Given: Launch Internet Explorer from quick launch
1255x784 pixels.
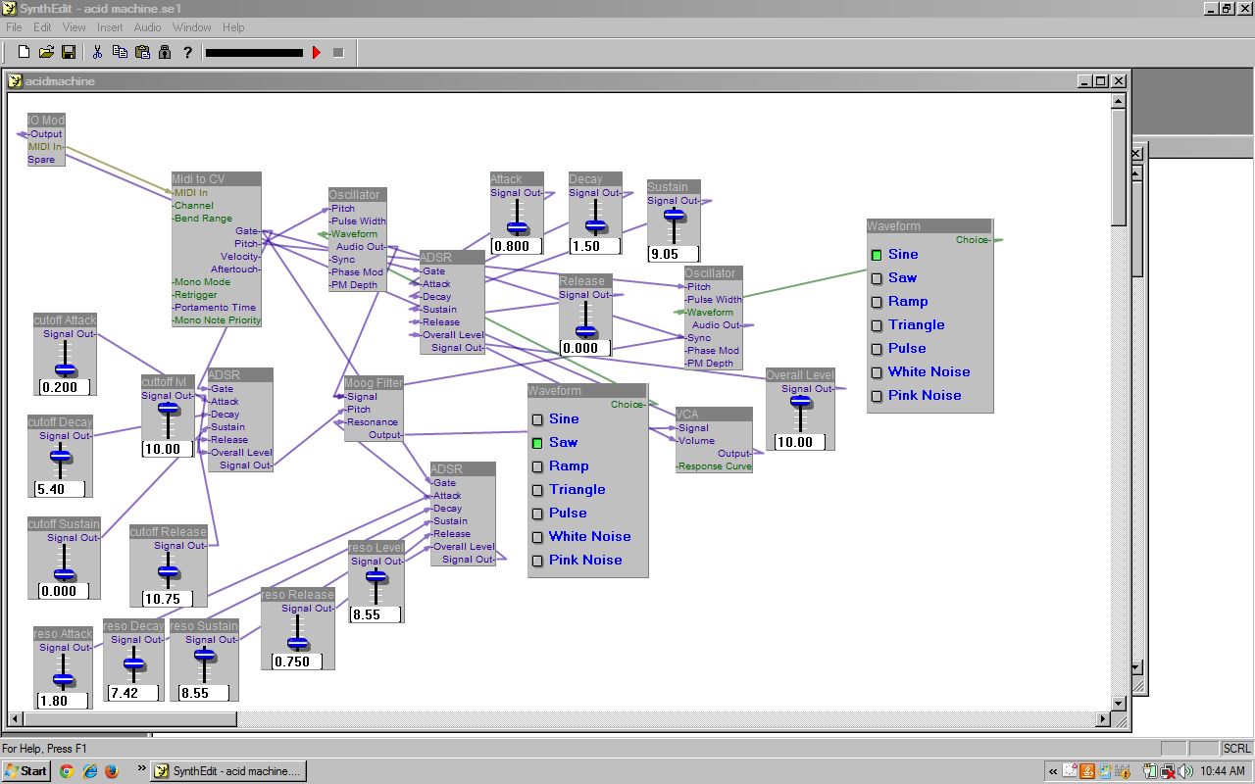Looking at the screenshot, I should click(x=89, y=771).
